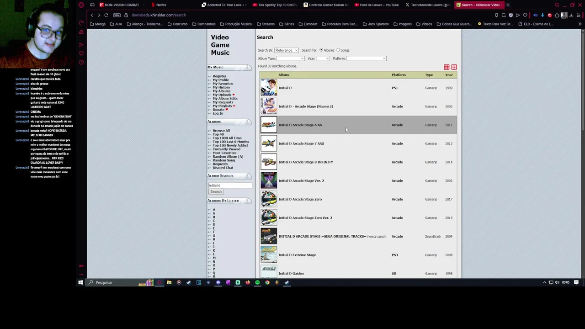This screenshot has height=329, width=585.
Task: Open File Explorer from the taskbar
Action: 169,282
